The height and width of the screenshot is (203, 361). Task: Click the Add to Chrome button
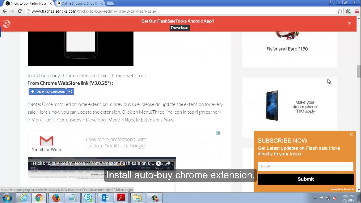(47, 92)
